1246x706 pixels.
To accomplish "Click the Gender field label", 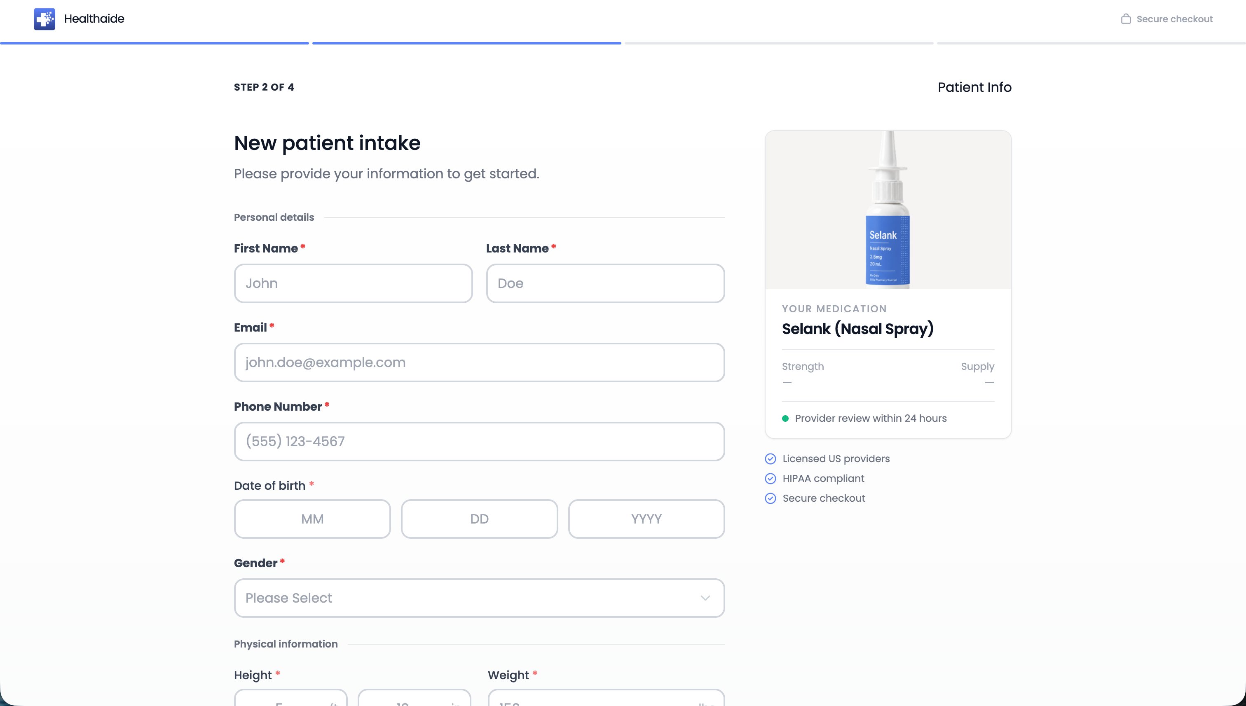I will [x=255, y=563].
